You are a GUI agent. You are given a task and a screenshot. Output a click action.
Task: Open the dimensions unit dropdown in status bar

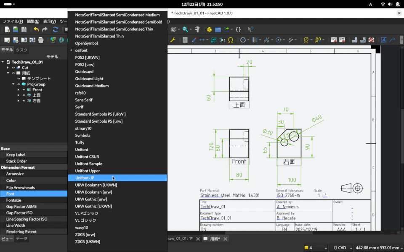(378, 248)
